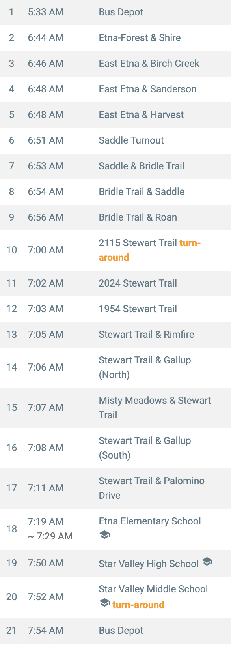
Task: Open the Saddle Turnout stop
Action: [x=115, y=140]
